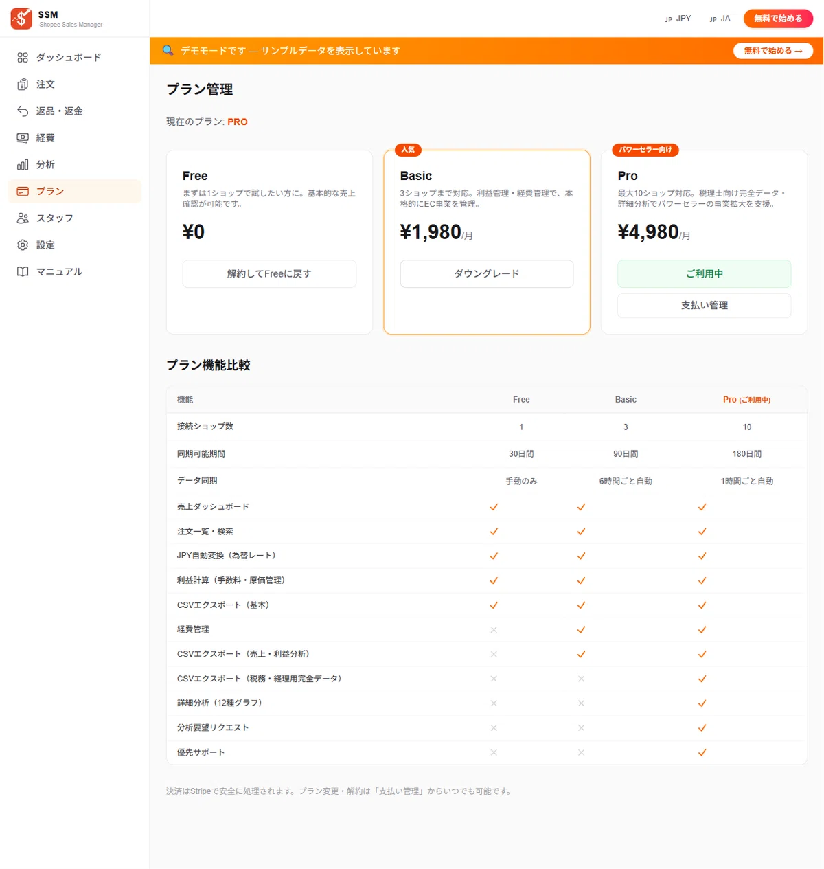Click Pro checkmark for JPY自動変換 row
This screenshot has width=824, height=869.
(702, 556)
